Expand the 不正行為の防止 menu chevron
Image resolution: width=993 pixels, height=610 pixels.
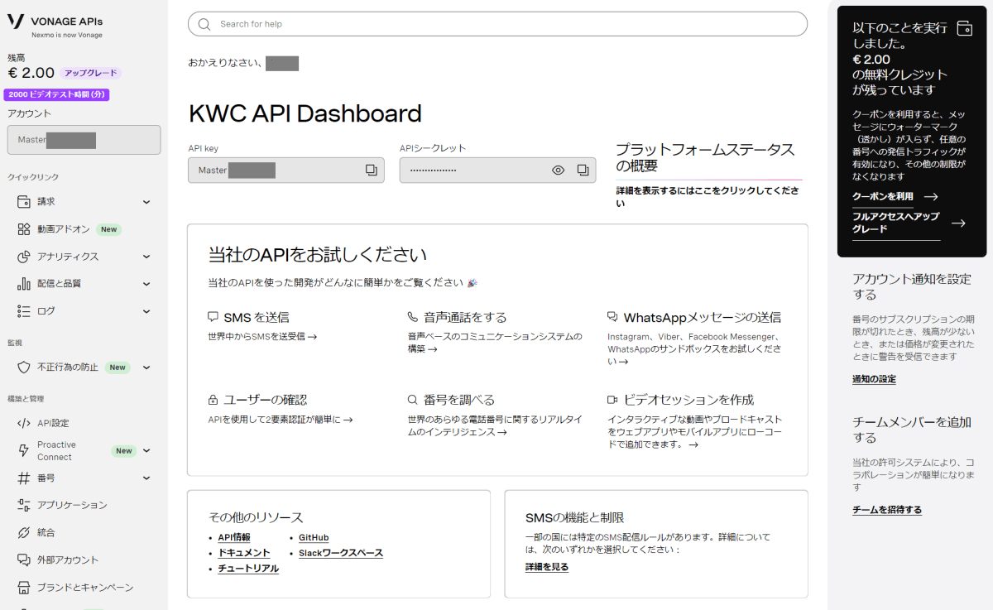(x=146, y=367)
